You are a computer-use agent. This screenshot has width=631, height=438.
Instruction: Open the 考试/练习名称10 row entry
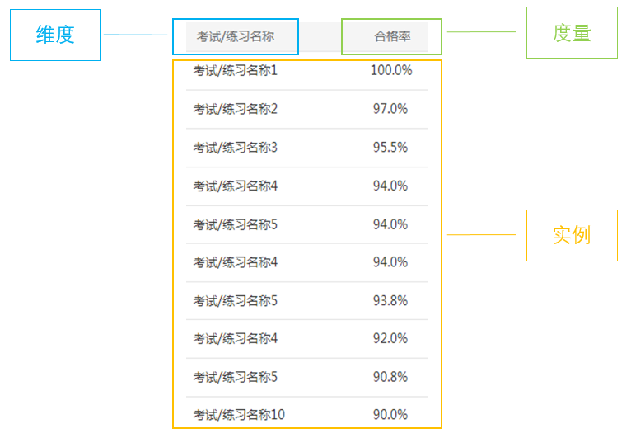pyautogui.click(x=239, y=415)
